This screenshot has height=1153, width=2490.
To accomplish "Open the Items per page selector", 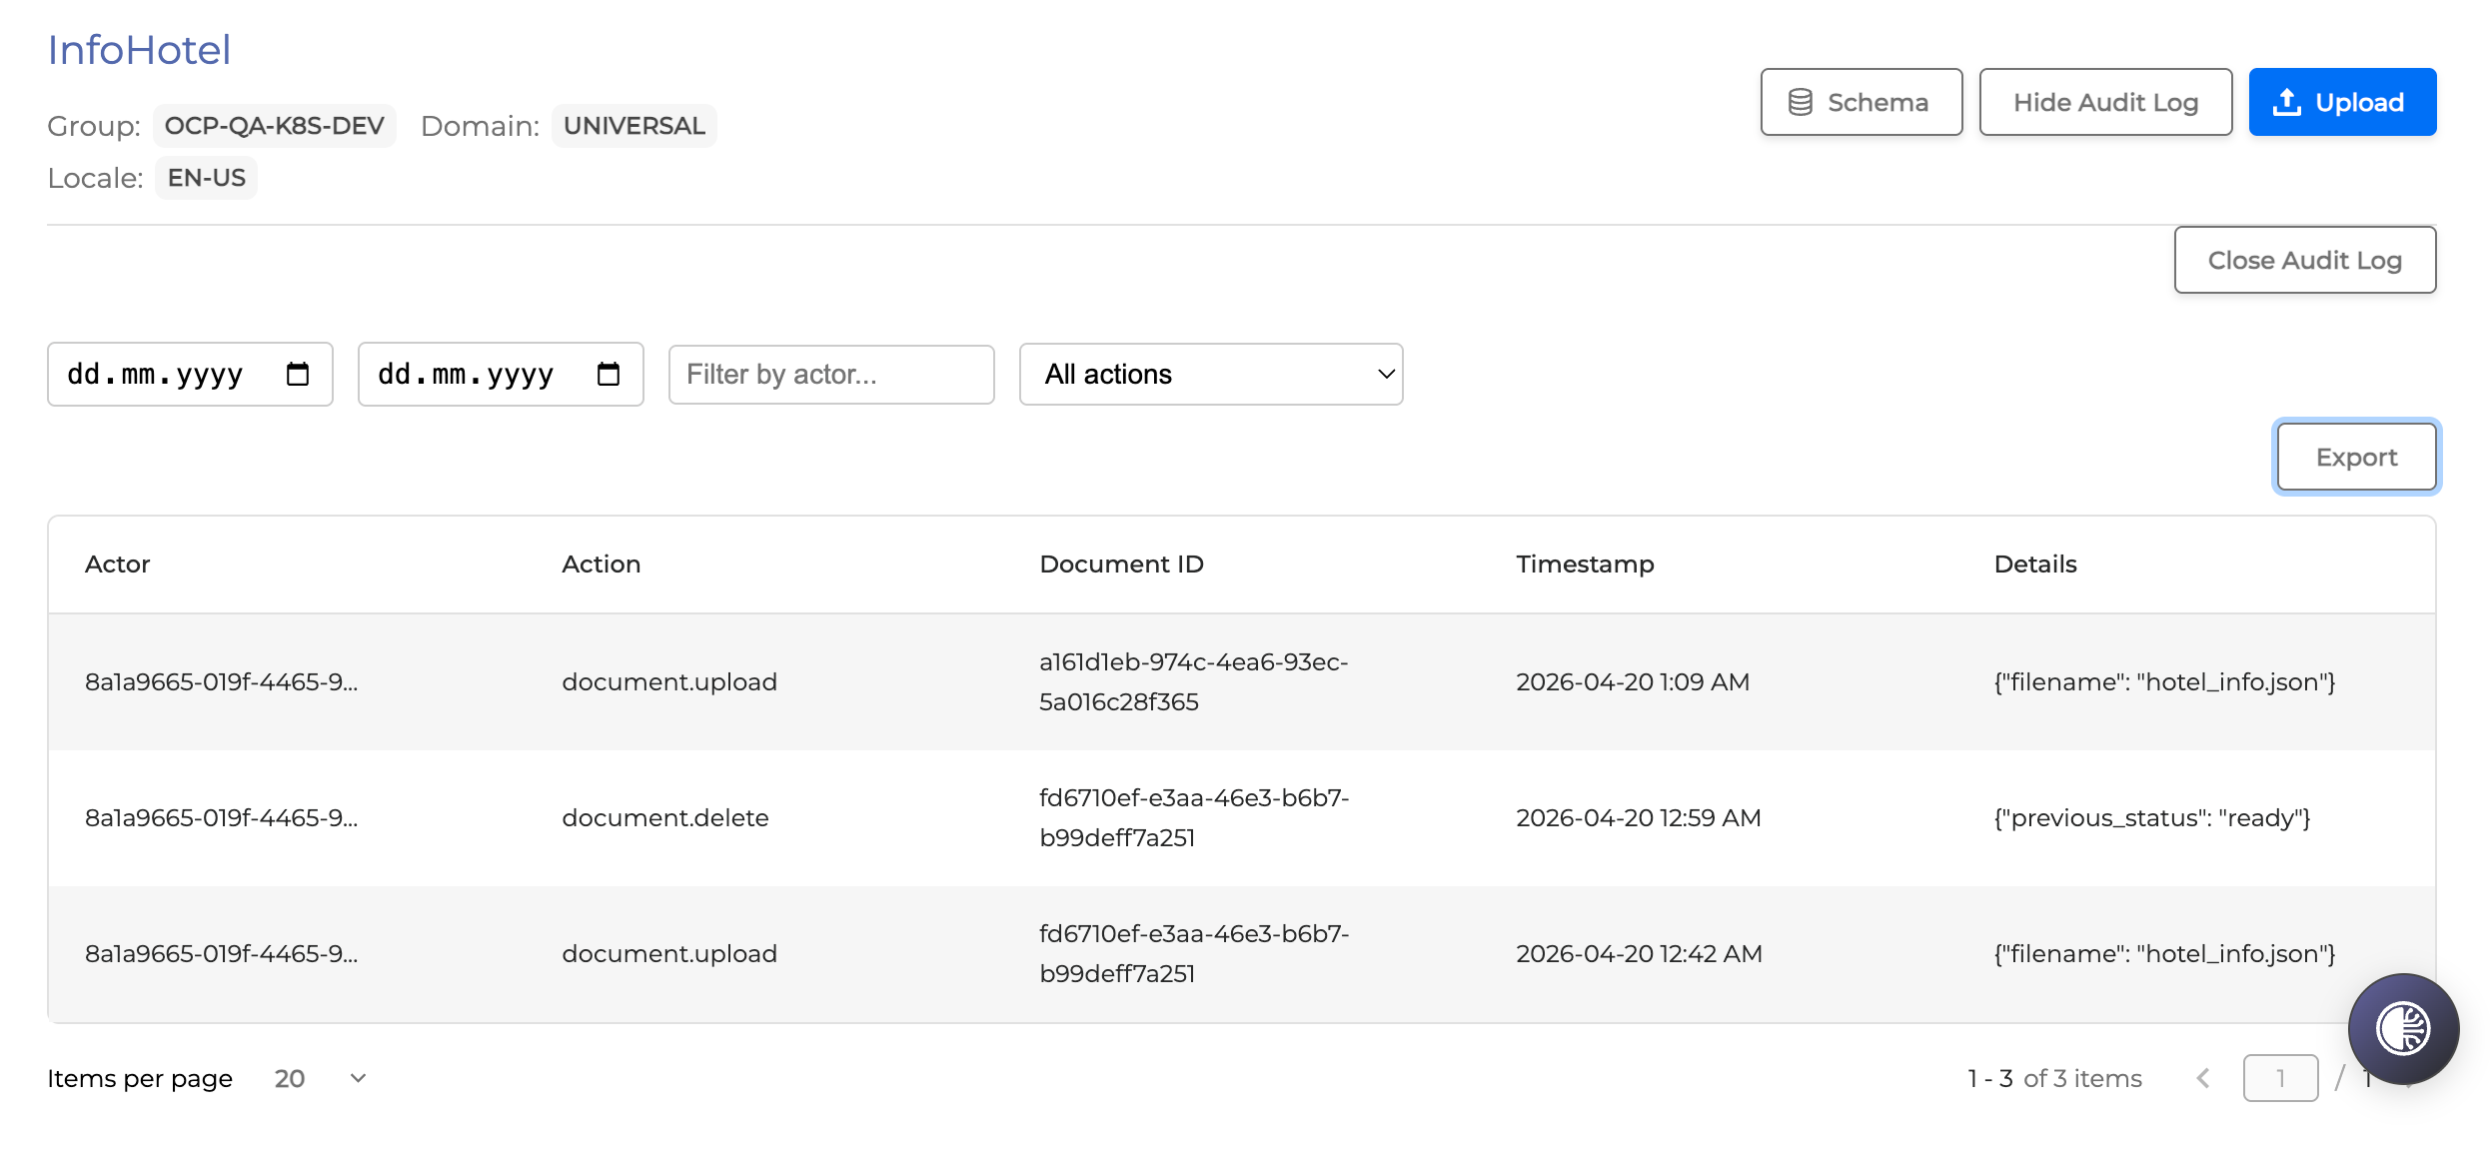I will coord(320,1078).
